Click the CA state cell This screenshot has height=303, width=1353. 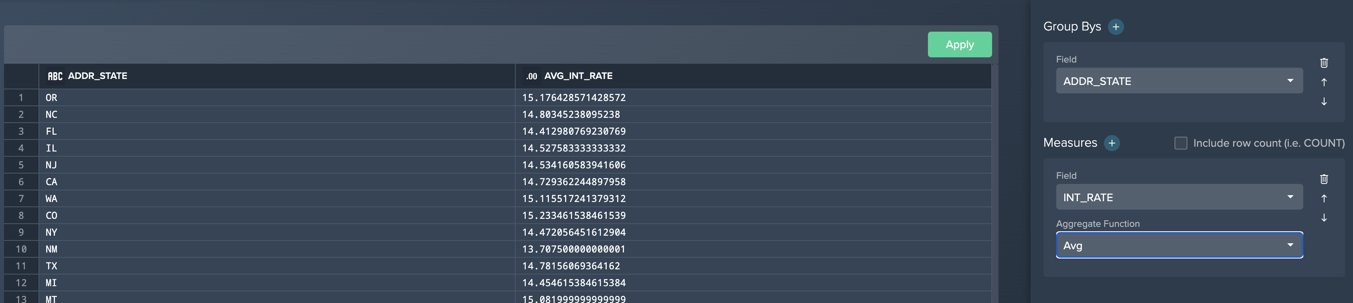[51, 182]
